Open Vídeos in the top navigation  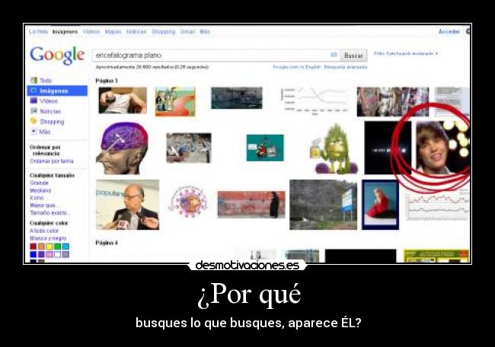coord(91,31)
